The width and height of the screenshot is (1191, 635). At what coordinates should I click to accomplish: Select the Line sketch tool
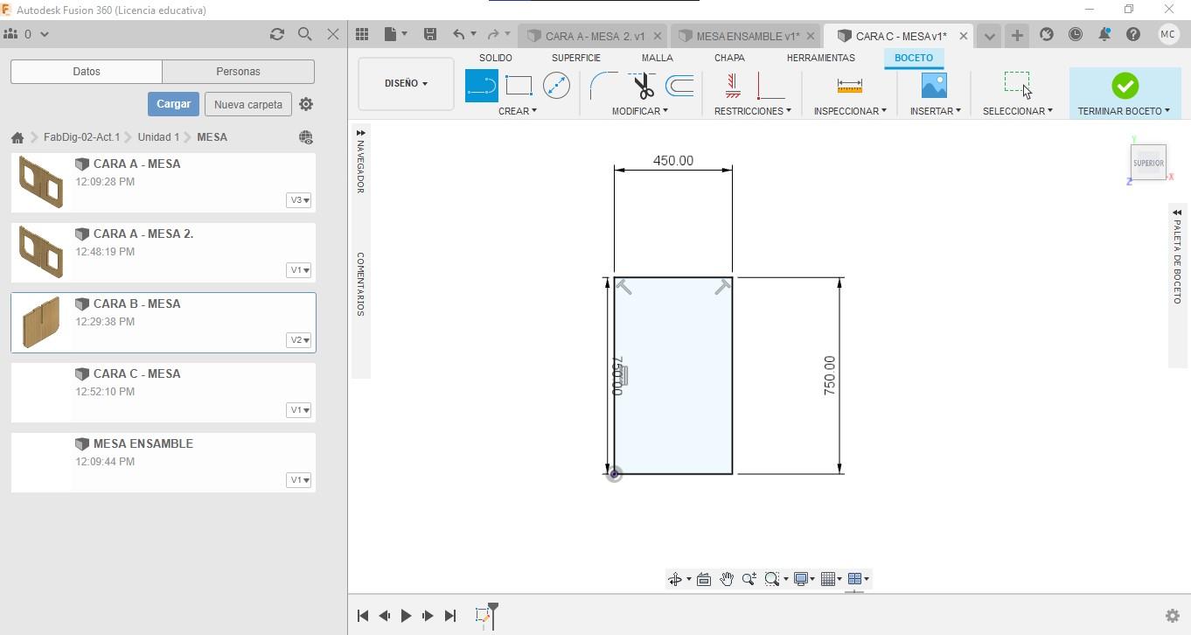coord(482,86)
